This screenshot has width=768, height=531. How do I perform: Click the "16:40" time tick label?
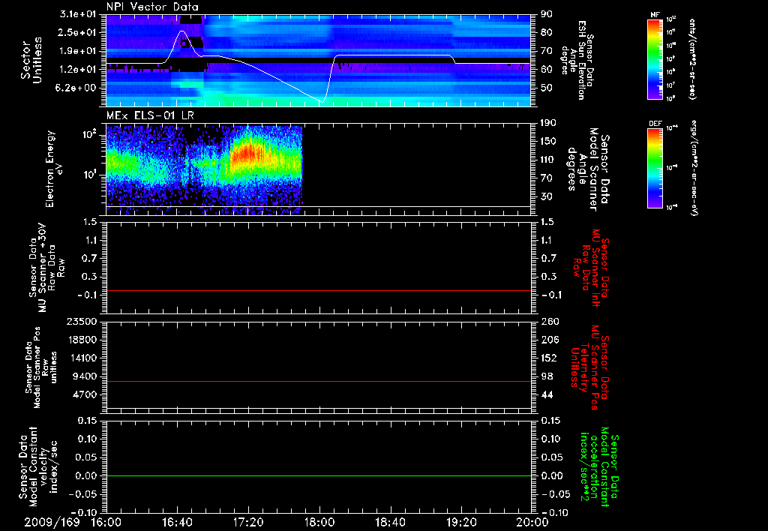177,522
